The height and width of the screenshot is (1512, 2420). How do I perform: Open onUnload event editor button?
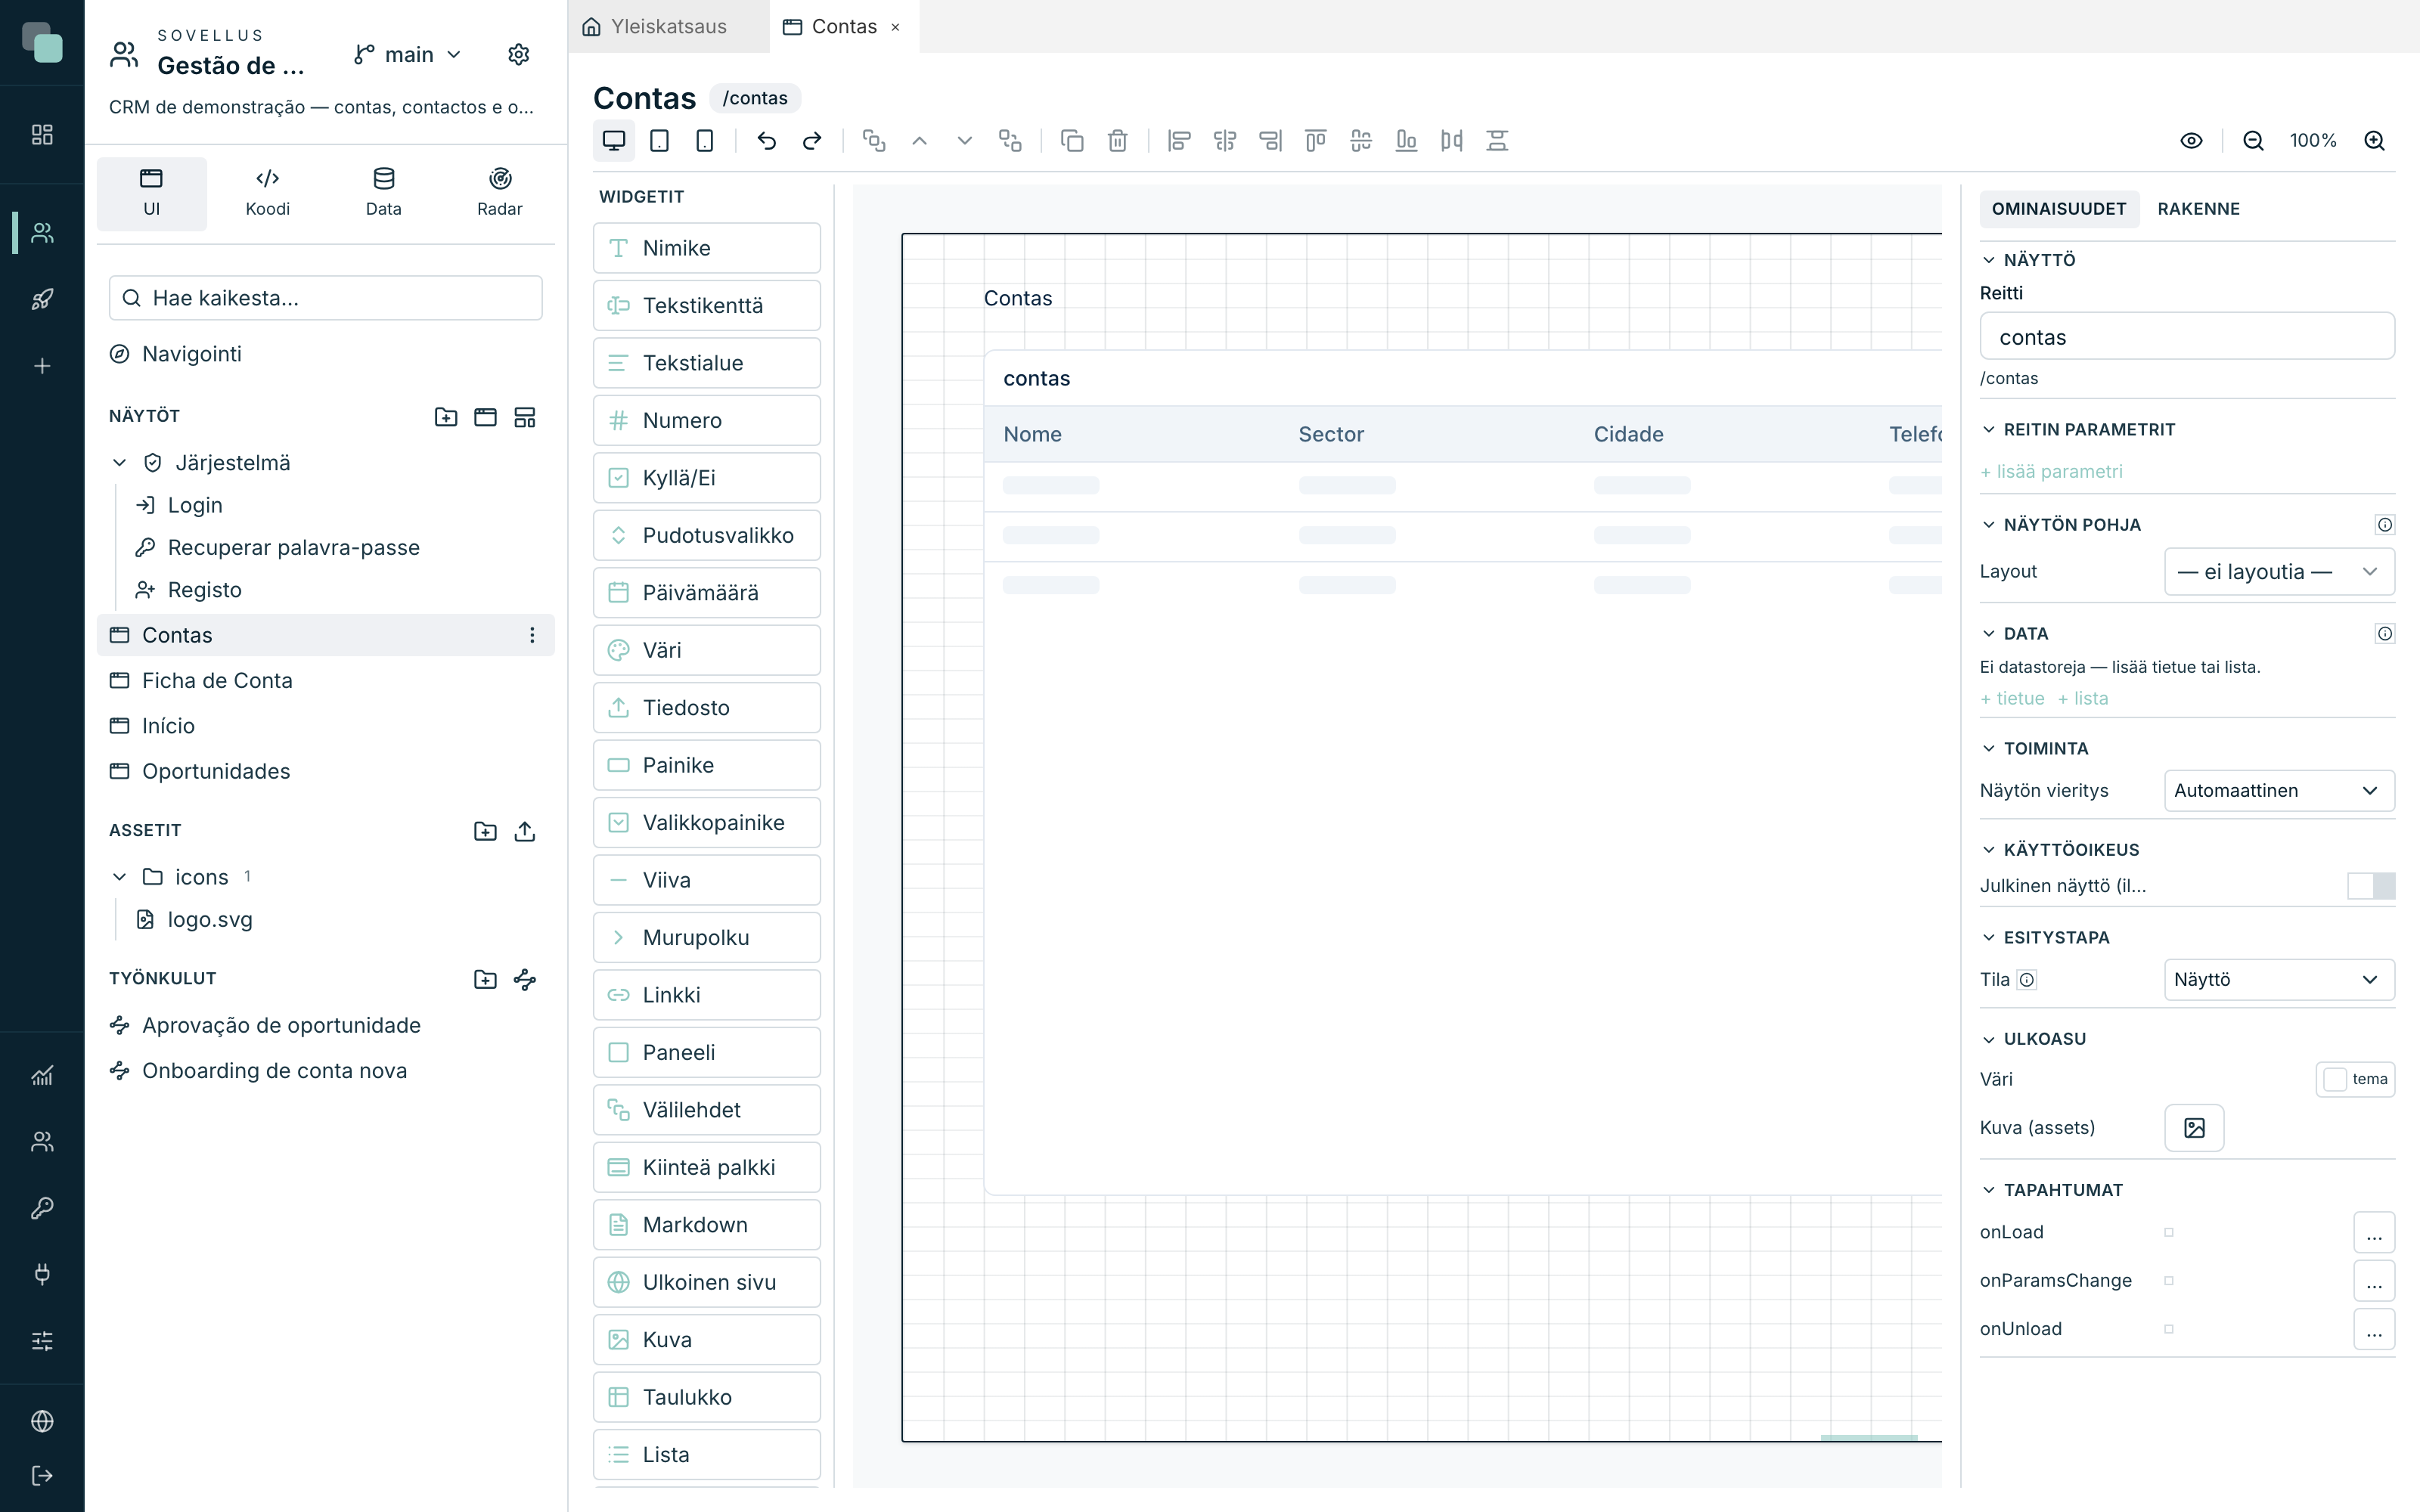pos(2374,1329)
